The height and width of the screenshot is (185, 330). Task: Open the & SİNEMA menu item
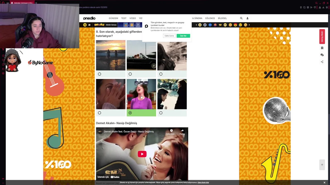(197, 18)
